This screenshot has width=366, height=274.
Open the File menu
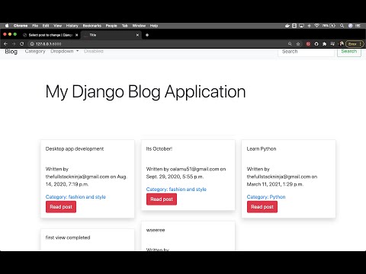(35, 26)
